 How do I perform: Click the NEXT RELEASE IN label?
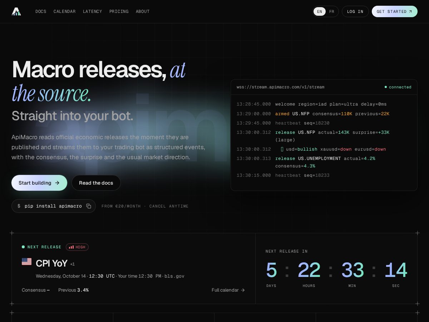(287, 251)
